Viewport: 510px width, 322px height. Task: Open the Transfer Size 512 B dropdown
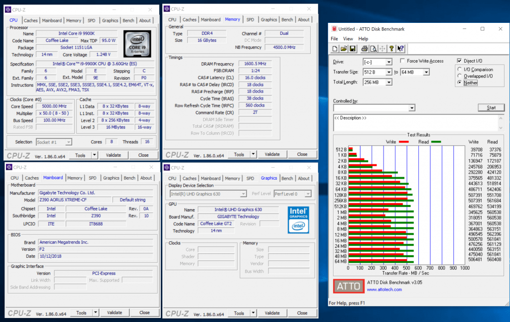(x=388, y=72)
